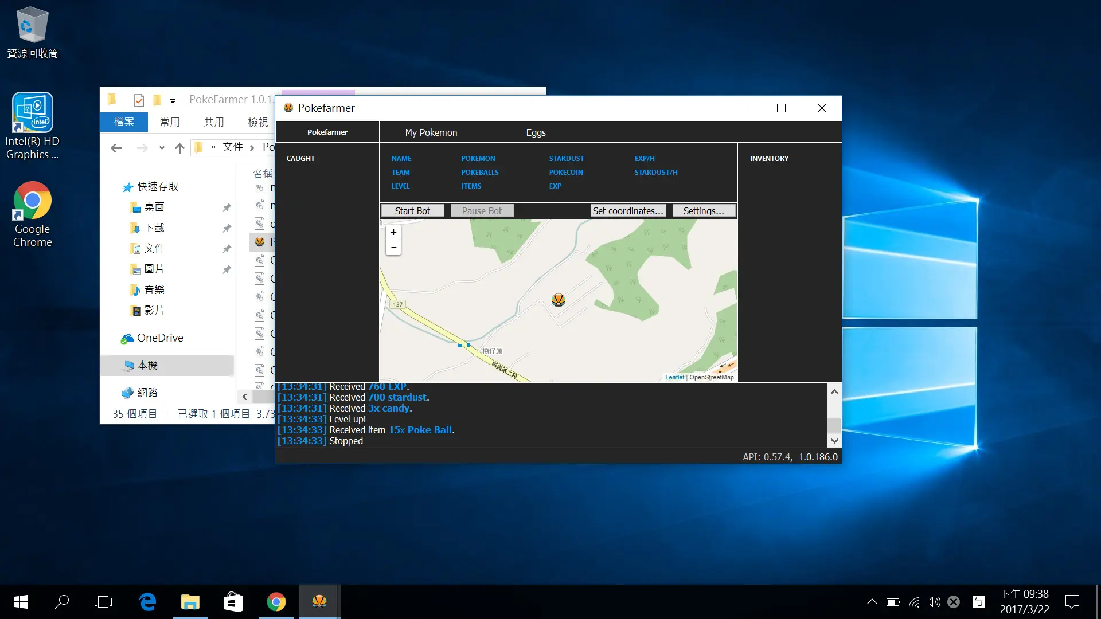Zoom in on the map
This screenshot has height=619, width=1101.
tap(393, 232)
